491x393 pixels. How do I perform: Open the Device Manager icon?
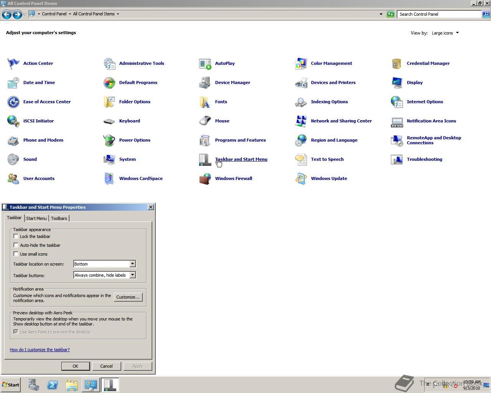click(x=205, y=83)
